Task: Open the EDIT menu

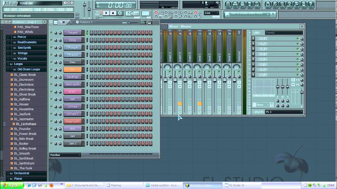Action: (14, 10)
